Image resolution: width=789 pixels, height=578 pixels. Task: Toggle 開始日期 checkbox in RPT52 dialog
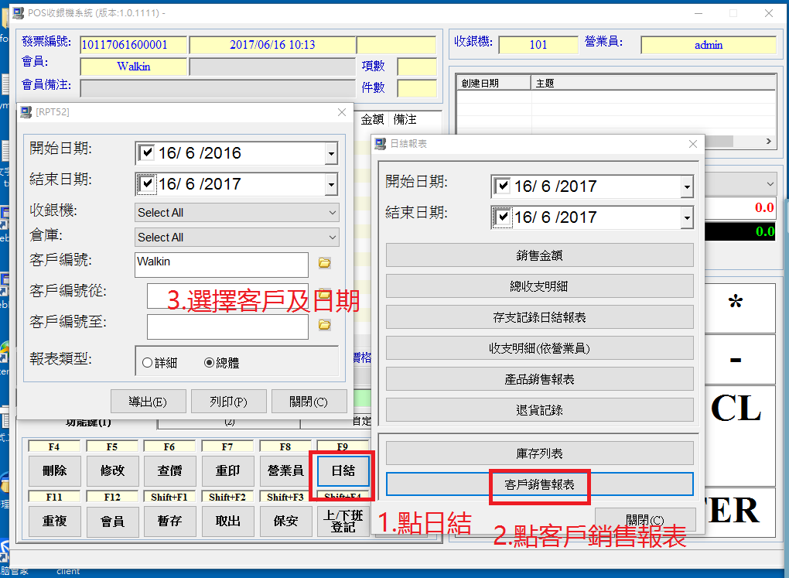(x=146, y=152)
